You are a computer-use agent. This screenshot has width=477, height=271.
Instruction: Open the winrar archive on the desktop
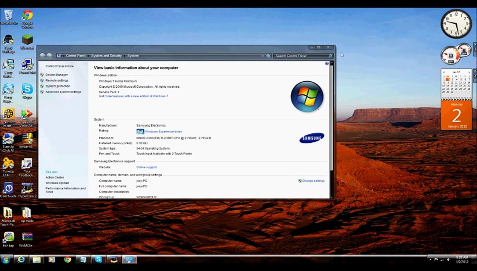click(x=27, y=141)
